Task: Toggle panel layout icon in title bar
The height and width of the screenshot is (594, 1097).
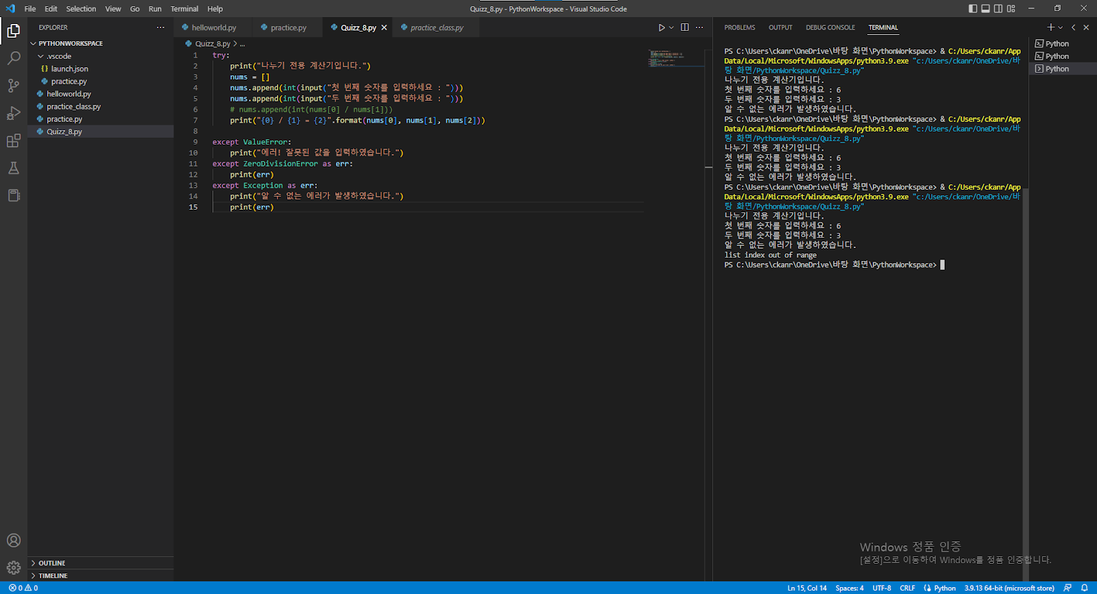Action: 985,8
